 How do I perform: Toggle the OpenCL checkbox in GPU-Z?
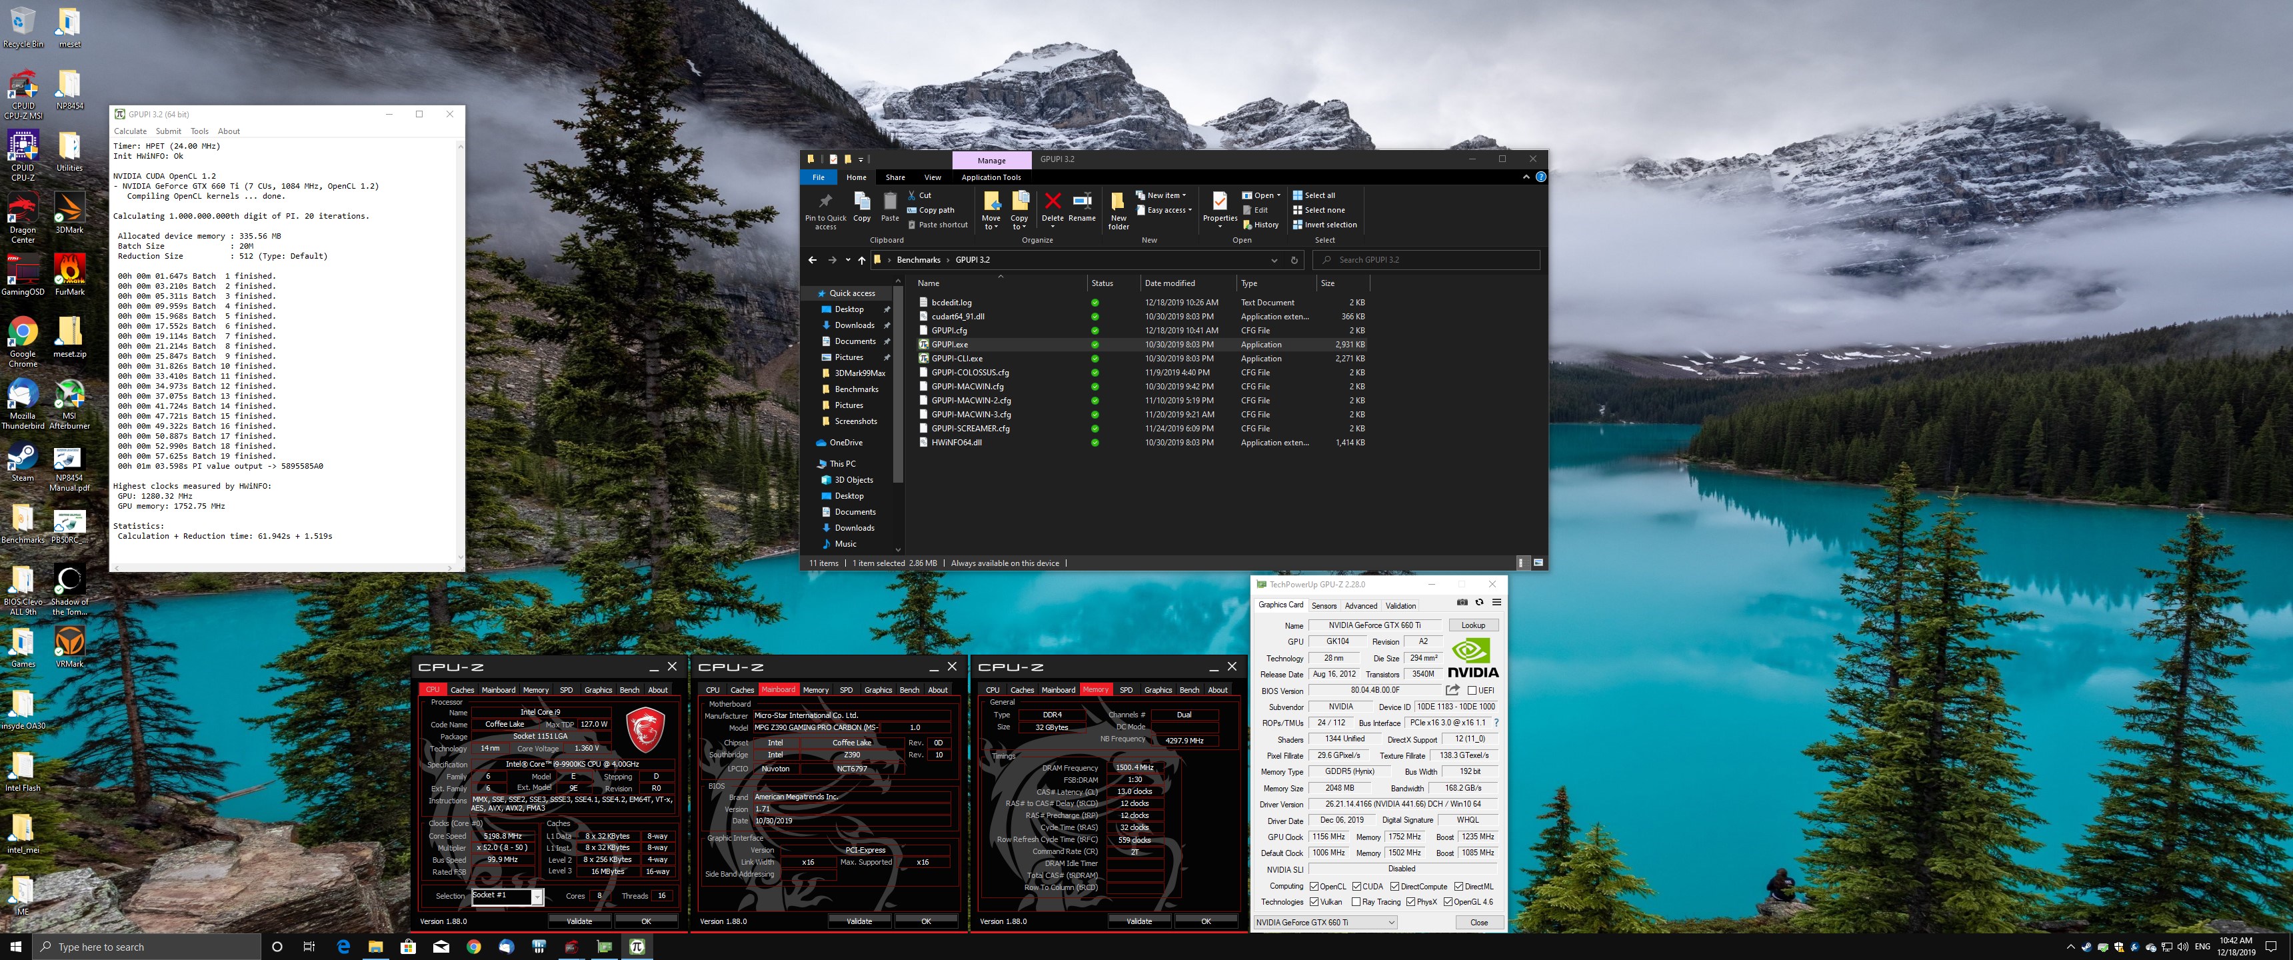click(x=1314, y=886)
